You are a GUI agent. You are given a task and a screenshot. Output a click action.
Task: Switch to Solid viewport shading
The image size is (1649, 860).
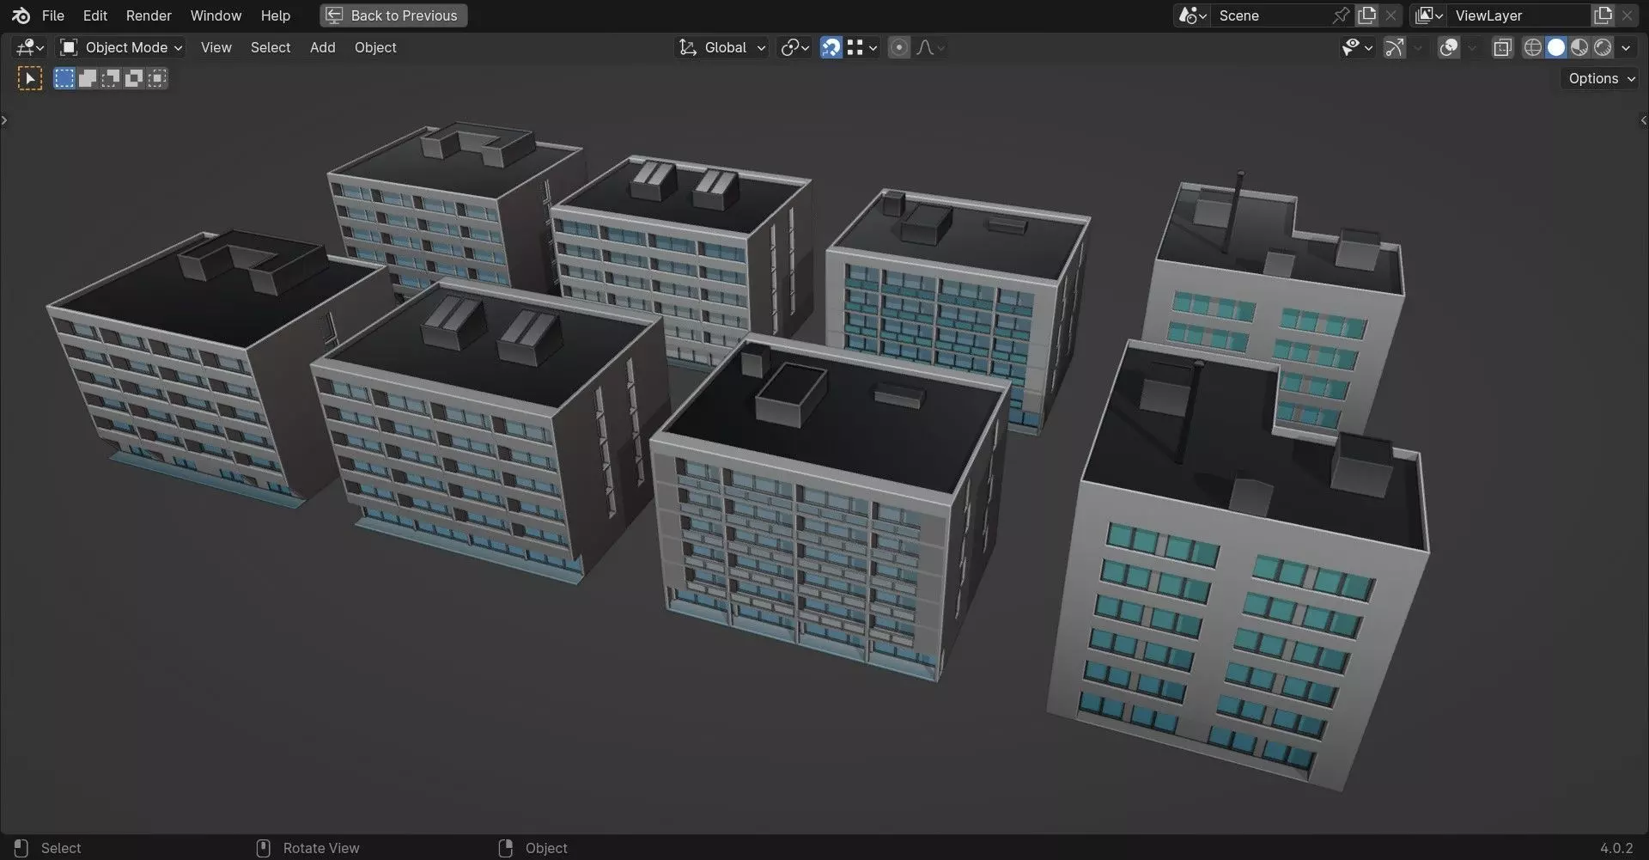pos(1556,47)
